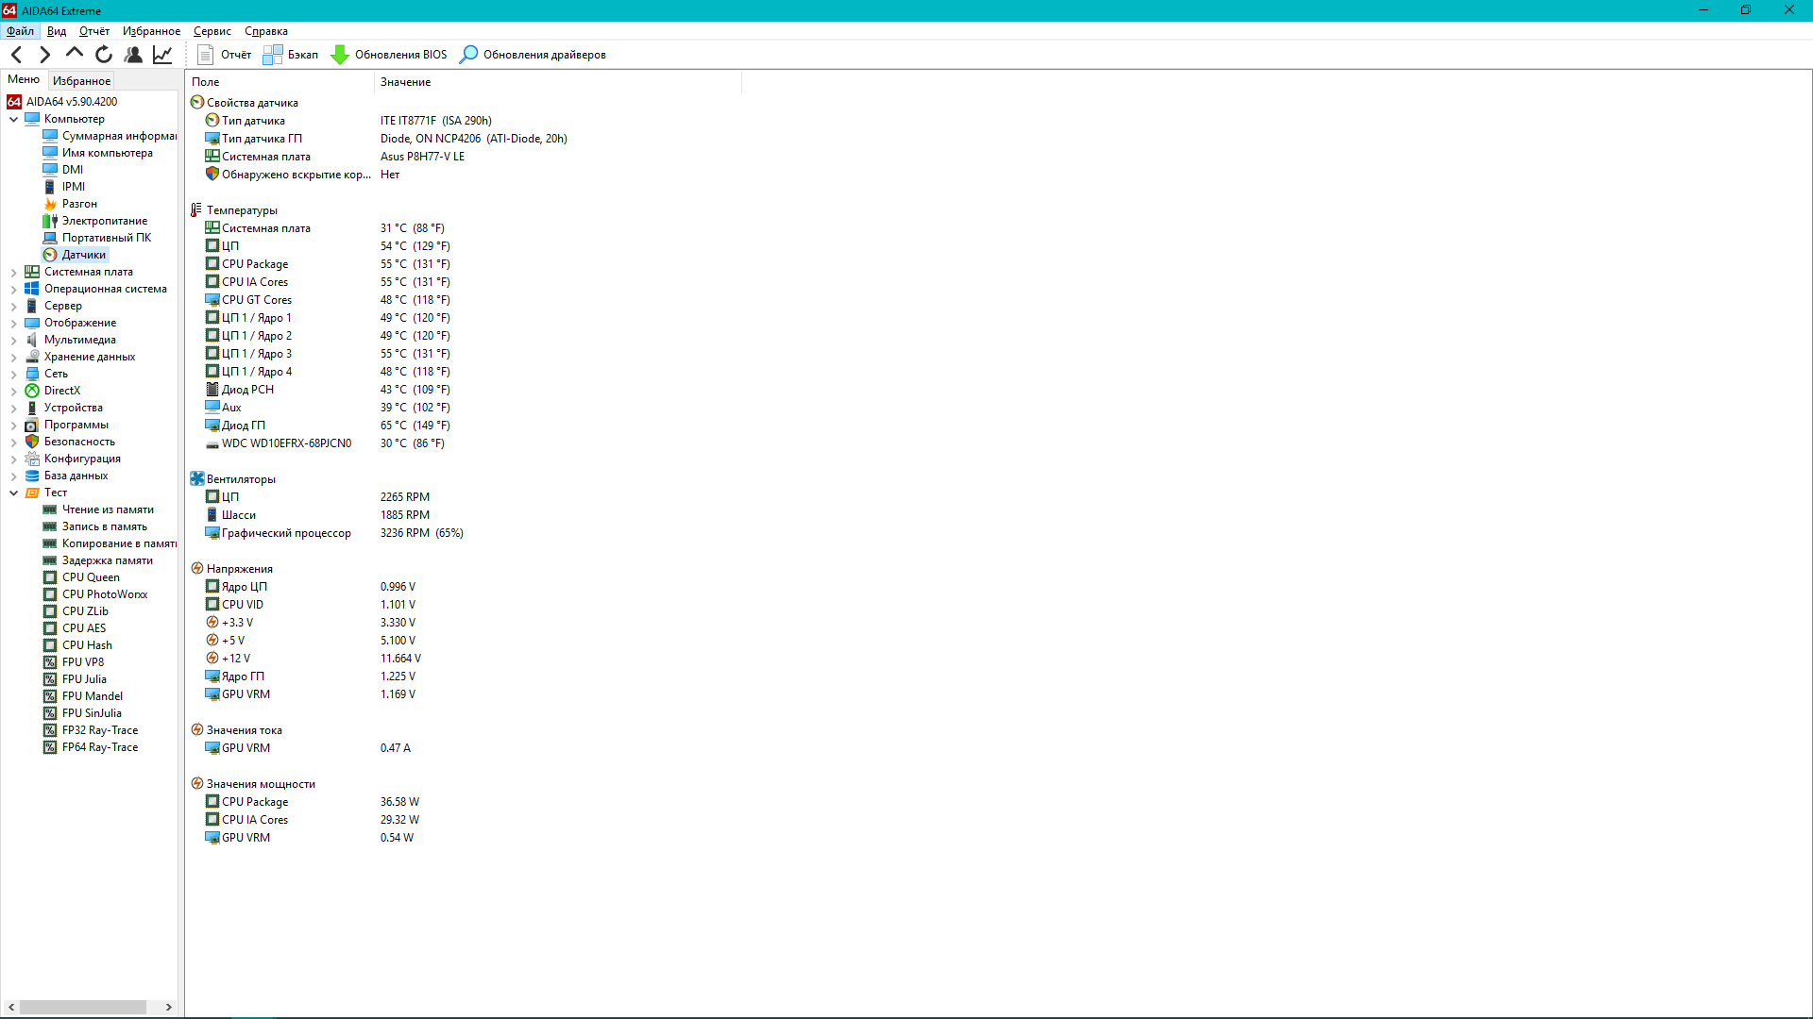Open the graph chart toolbar icon
The image size is (1813, 1019).
click(x=162, y=55)
